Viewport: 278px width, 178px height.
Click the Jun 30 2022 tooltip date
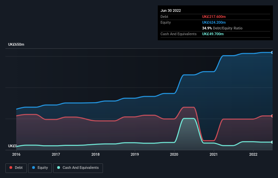(x=171, y=10)
